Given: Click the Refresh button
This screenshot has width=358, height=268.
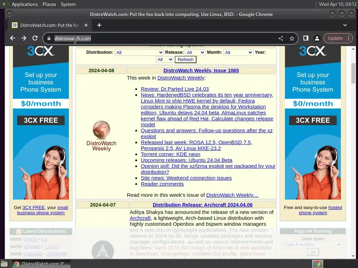Looking at the screenshot, I should pos(185,59).
